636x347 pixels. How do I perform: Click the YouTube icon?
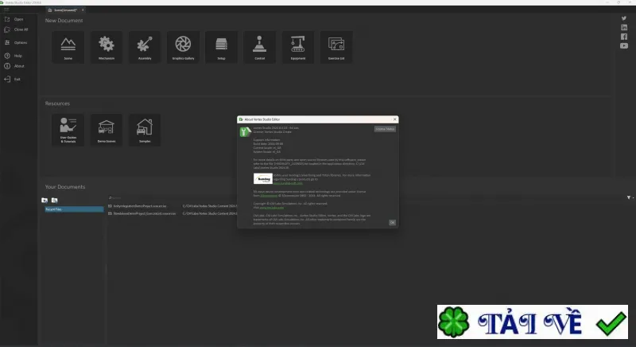(x=624, y=46)
